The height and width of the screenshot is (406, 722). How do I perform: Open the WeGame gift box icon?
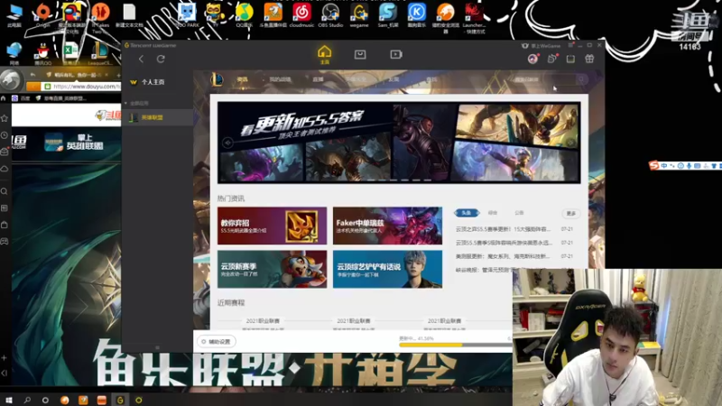589,59
